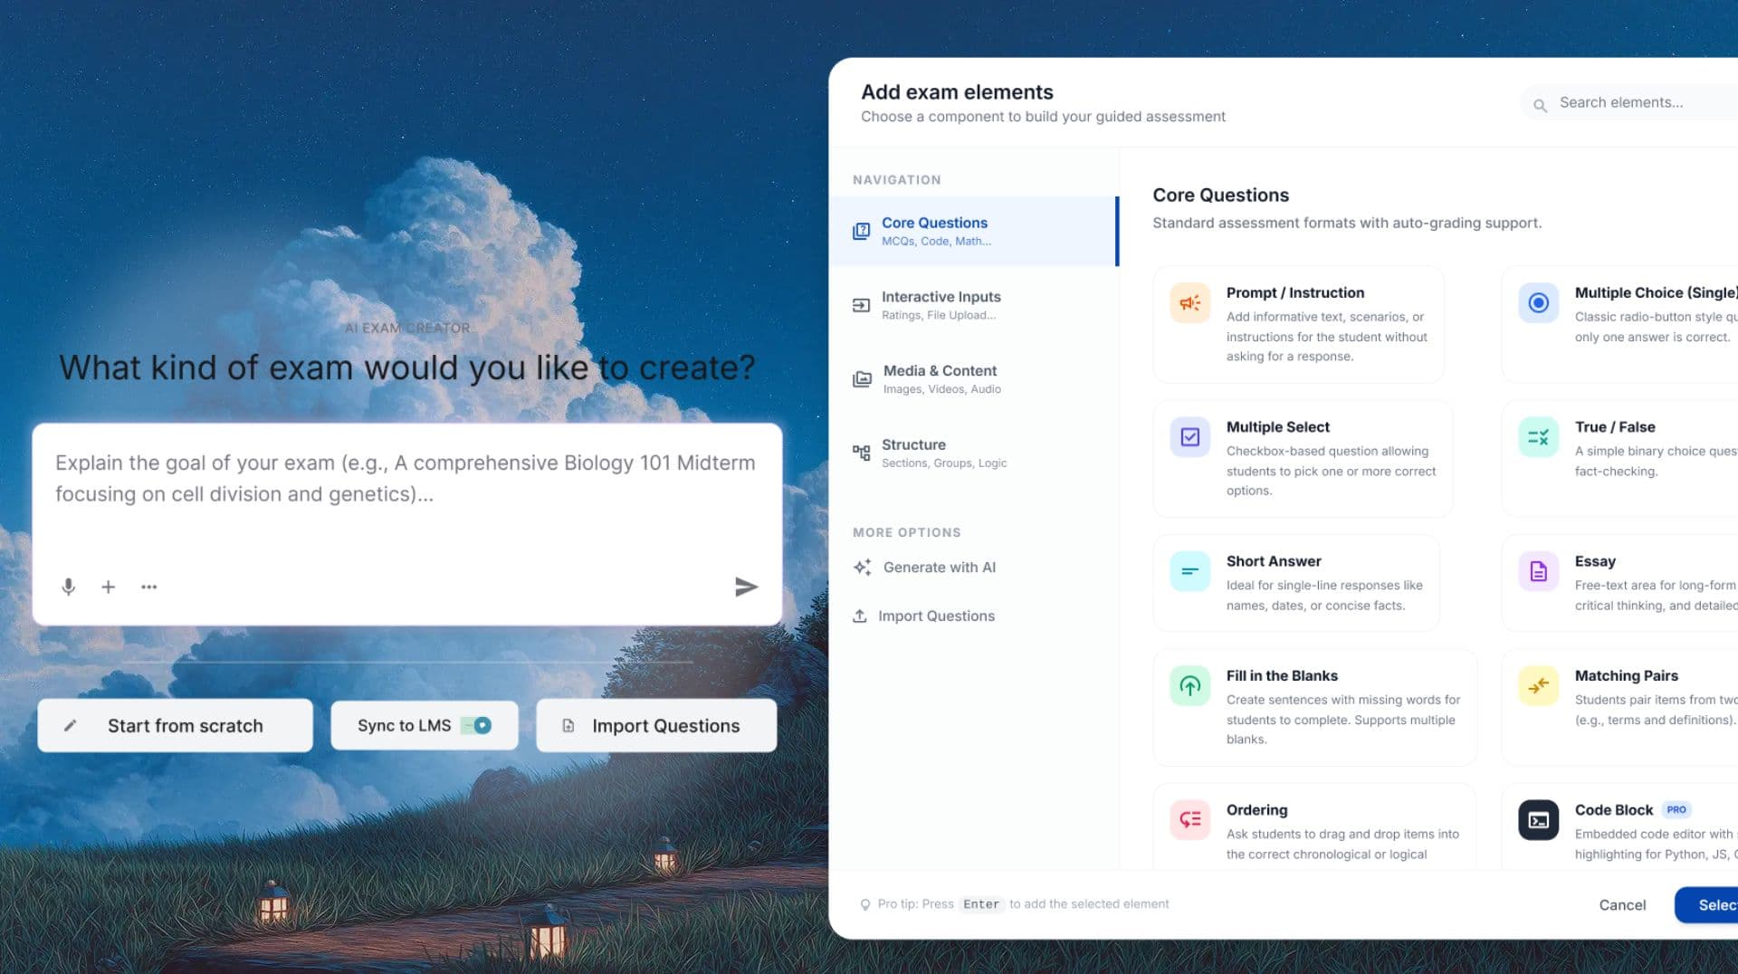Viewport: 1738px width, 974px height.
Task: Toggle the Sync to LMS switch
Action: (x=476, y=725)
